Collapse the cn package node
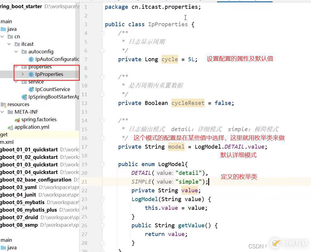311x252 pixels. point(2,36)
